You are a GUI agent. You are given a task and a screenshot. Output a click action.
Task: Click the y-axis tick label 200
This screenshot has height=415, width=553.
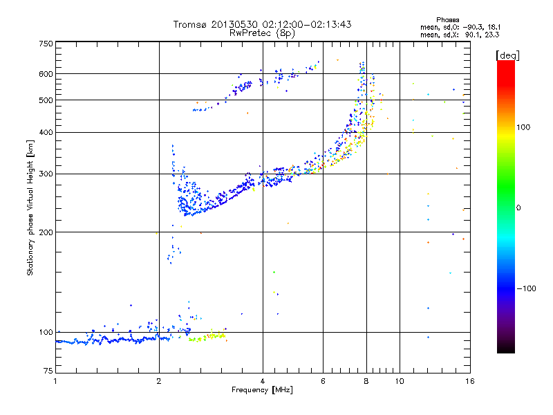pyautogui.click(x=46, y=232)
